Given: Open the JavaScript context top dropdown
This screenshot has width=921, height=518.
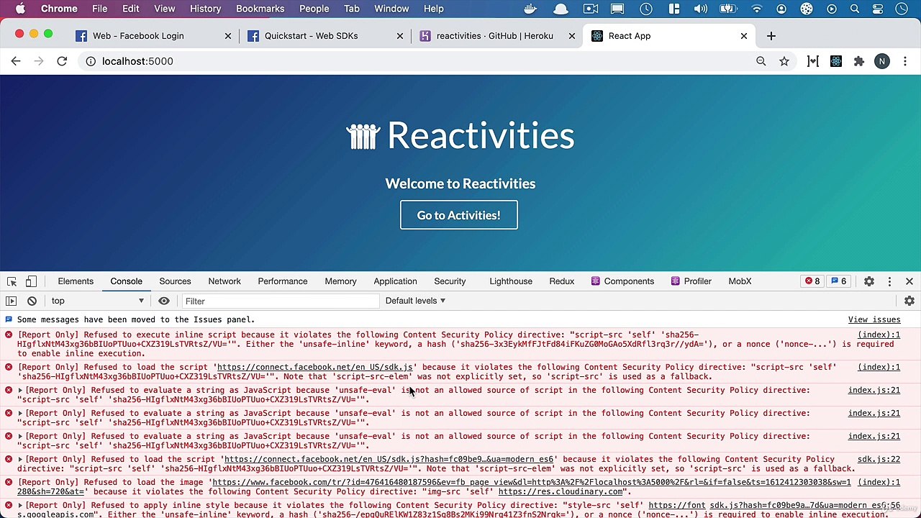Looking at the screenshot, I should coord(97,301).
